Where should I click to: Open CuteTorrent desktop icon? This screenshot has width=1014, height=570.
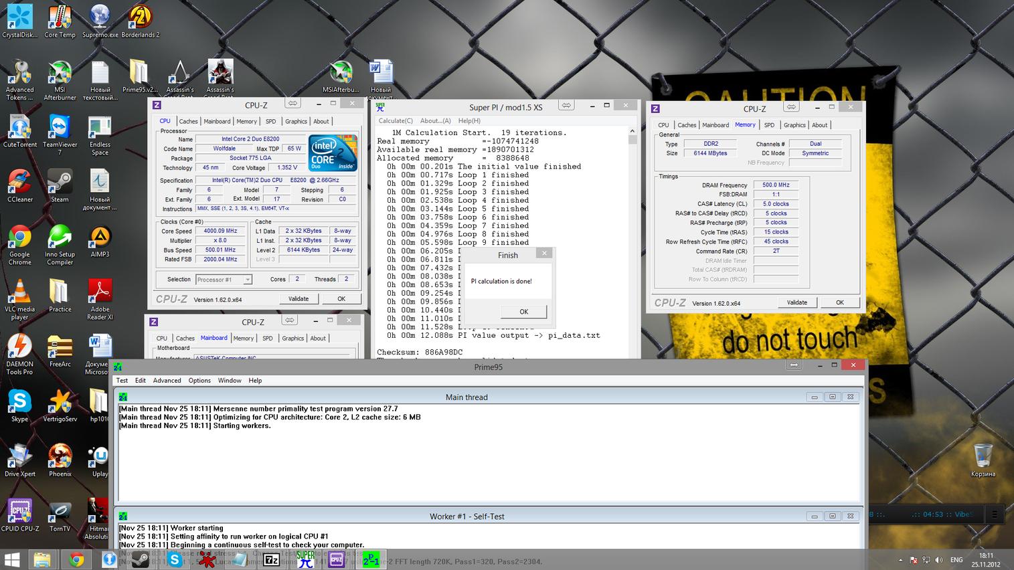coord(19,131)
